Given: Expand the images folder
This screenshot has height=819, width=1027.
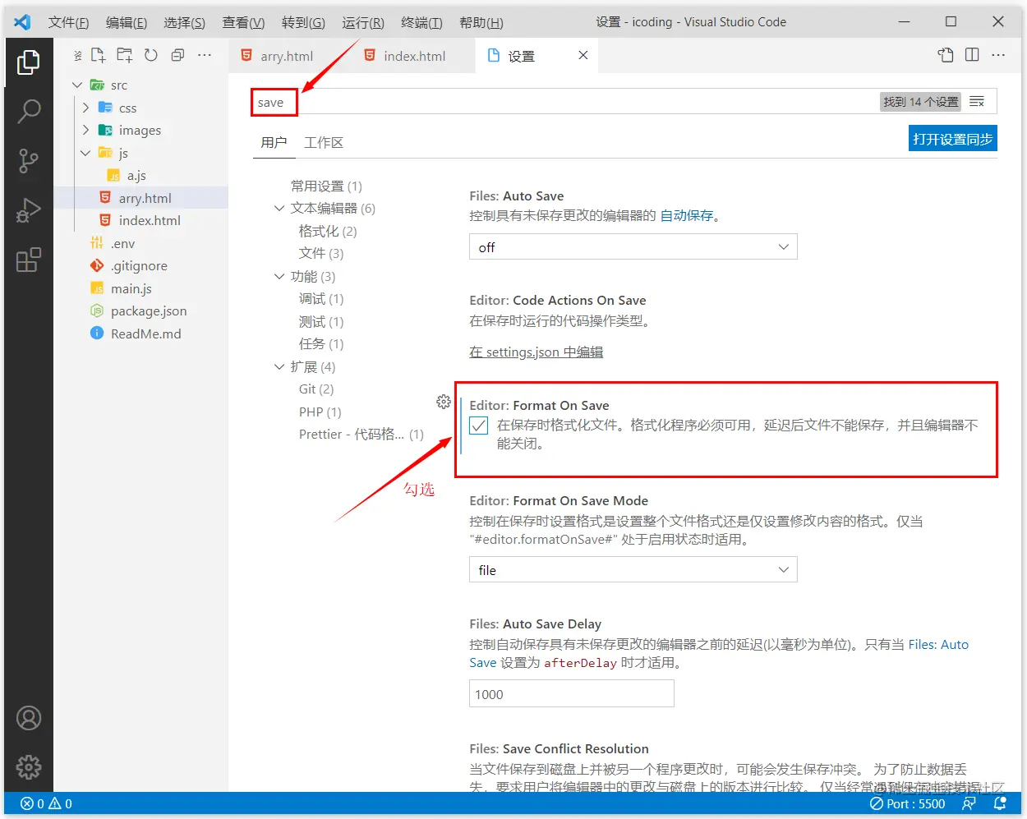Looking at the screenshot, I should pyautogui.click(x=85, y=130).
